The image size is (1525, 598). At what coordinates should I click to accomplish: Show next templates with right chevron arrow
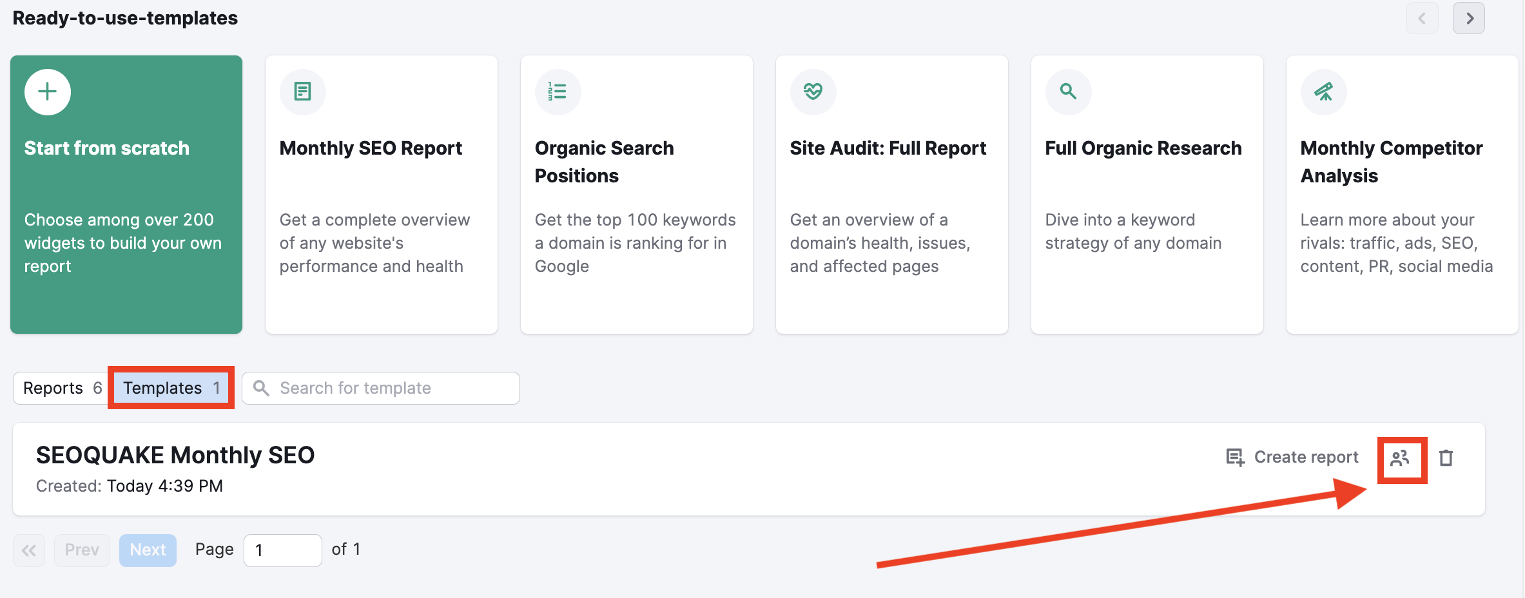(1469, 18)
